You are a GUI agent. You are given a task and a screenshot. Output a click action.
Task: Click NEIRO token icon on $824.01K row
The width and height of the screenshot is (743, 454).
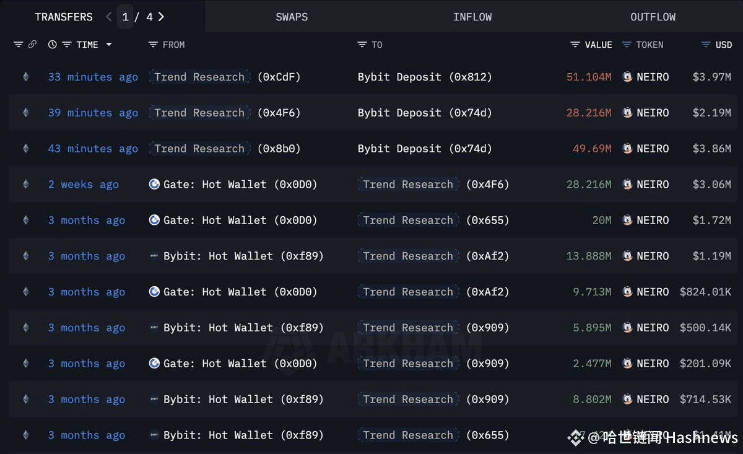(x=627, y=292)
